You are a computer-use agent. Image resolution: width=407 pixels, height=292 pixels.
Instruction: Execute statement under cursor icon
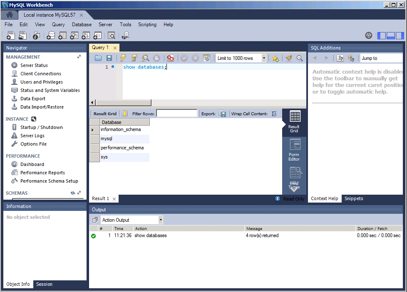click(134, 58)
